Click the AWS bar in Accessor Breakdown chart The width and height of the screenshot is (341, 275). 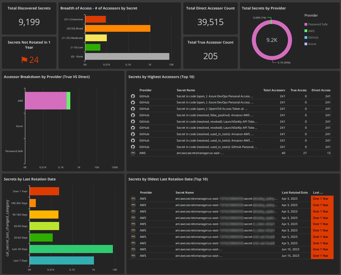(x=47, y=101)
